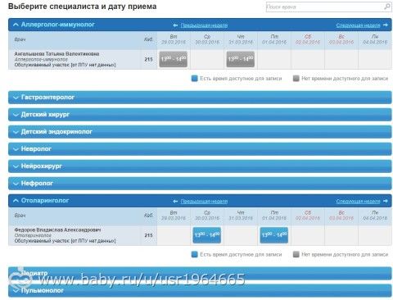Click right arrow in Отоларинголог header
393x300 pixels.
pos(385,201)
